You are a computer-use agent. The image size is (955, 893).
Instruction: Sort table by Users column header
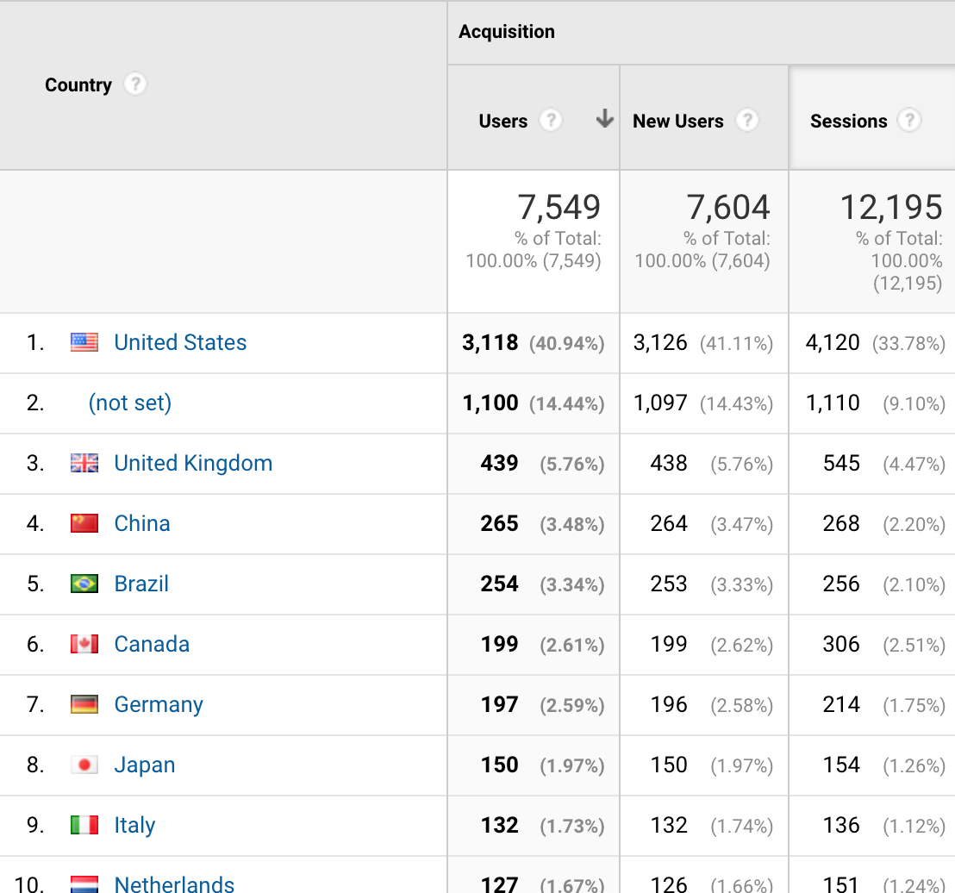503,121
